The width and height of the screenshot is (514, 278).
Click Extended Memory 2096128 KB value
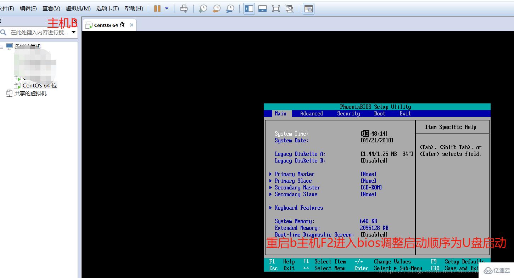374,228
